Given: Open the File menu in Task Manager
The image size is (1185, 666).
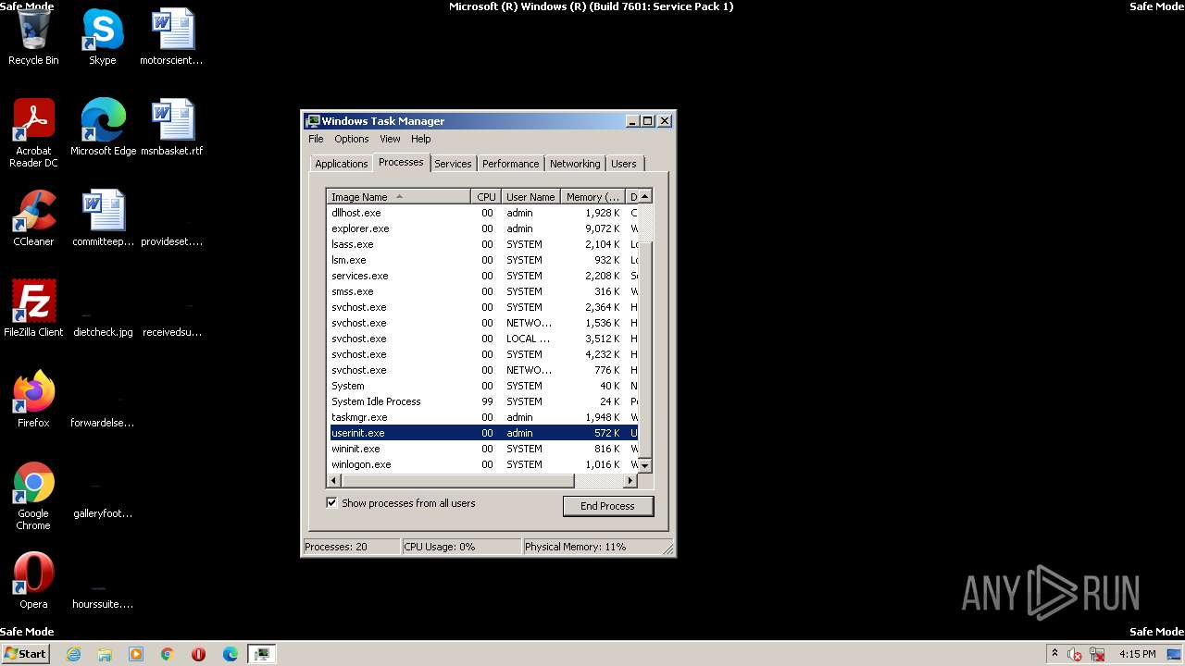Looking at the screenshot, I should (316, 139).
